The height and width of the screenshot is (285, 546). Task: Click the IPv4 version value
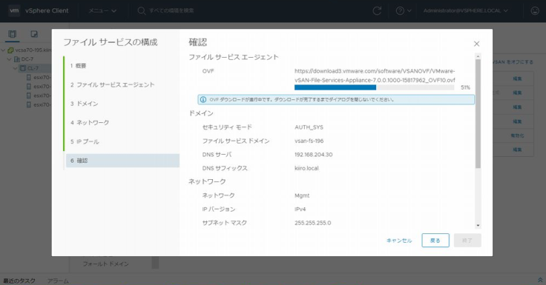pos(300,209)
